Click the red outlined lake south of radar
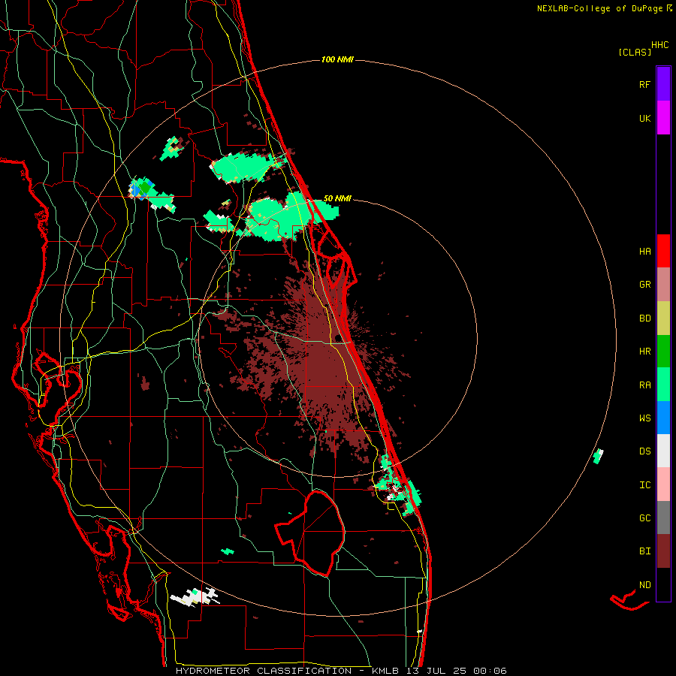Screen dimensions: 676x676 (x=310, y=533)
